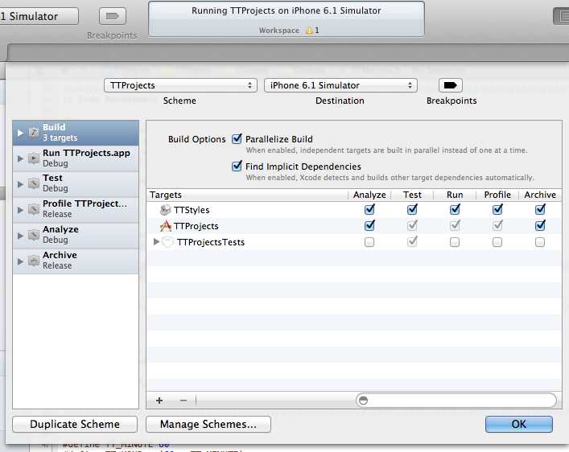Uncheck Profile for TTStyles

[497, 209]
